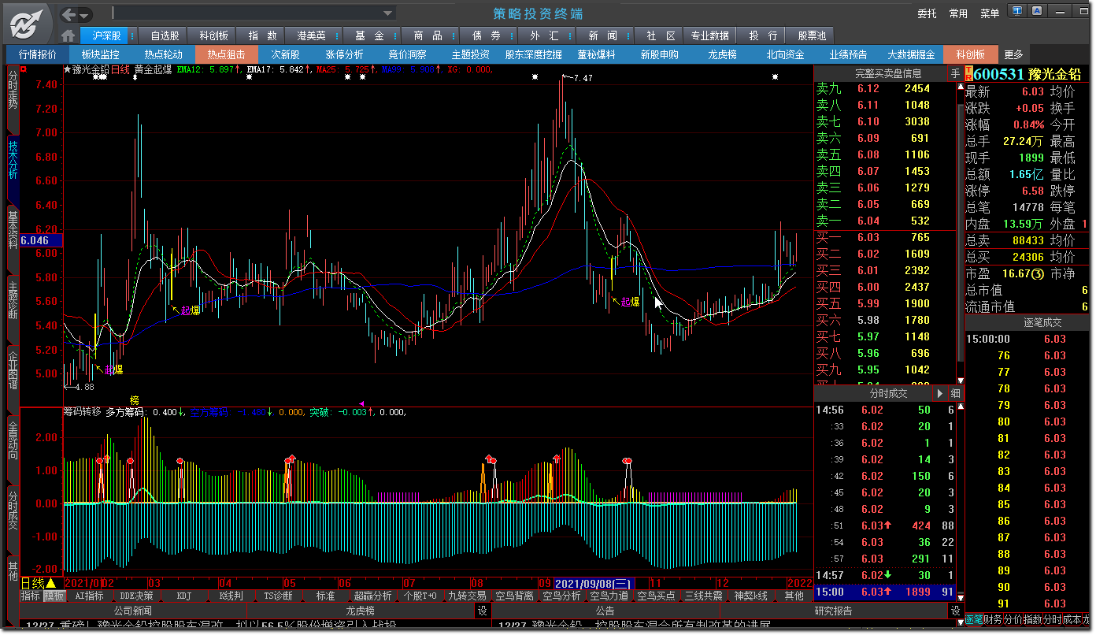The image size is (1096, 635).
Task: Open the 委托 menu
Action: pyautogui.click(x=927, y=13)
